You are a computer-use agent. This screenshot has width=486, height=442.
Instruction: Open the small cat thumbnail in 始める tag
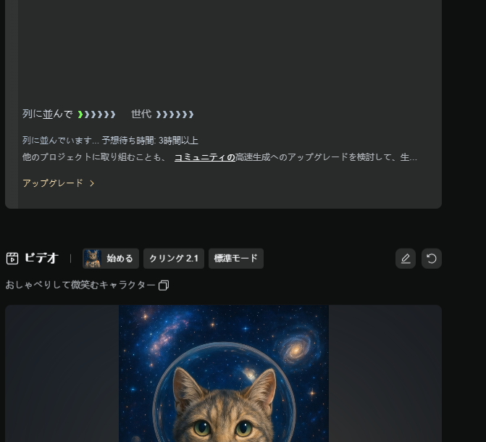93,259
